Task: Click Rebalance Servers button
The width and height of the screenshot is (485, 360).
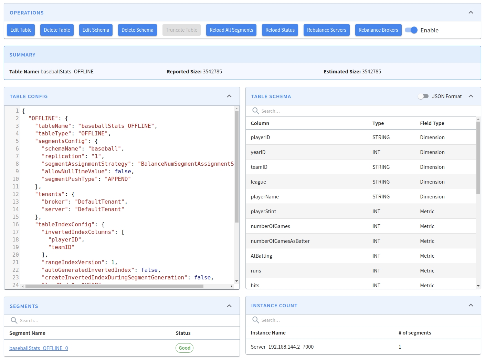Action: coord(326,30)
